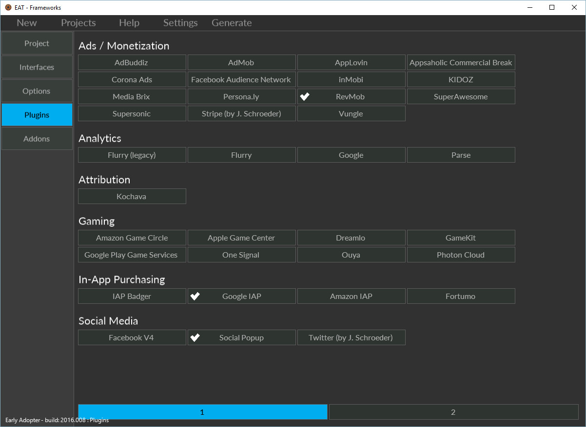Go to plugins page 2
The height and width of the screenshot is (427, 586).
tap(453, 412)
